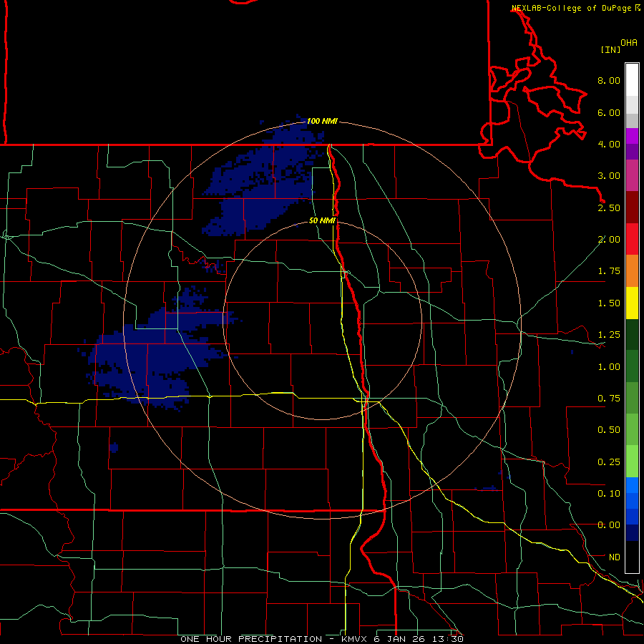This screenshot has width=644, height=644.
Task: Click the "NEXLAB-College of DuPage" title text
Action: [571, 8]
